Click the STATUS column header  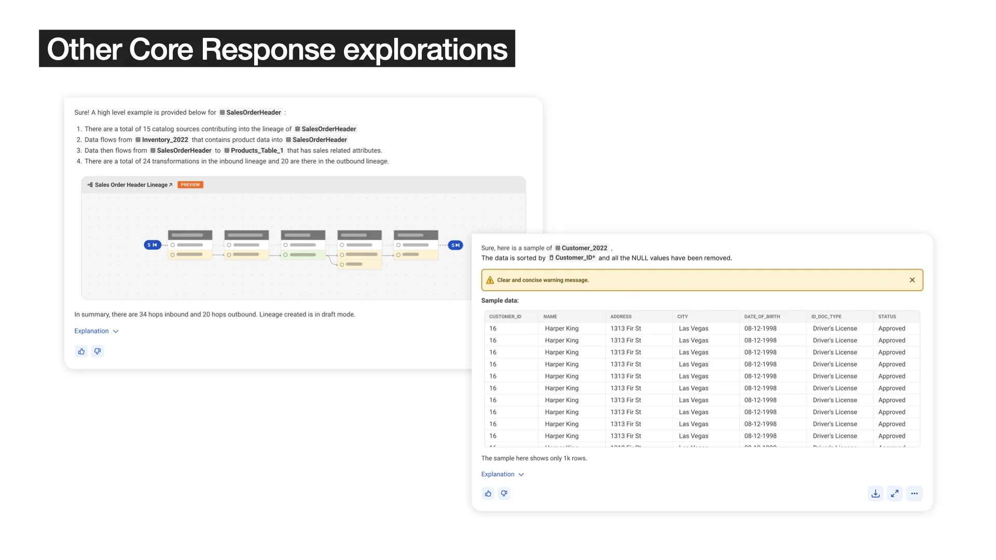click(887, 316)
